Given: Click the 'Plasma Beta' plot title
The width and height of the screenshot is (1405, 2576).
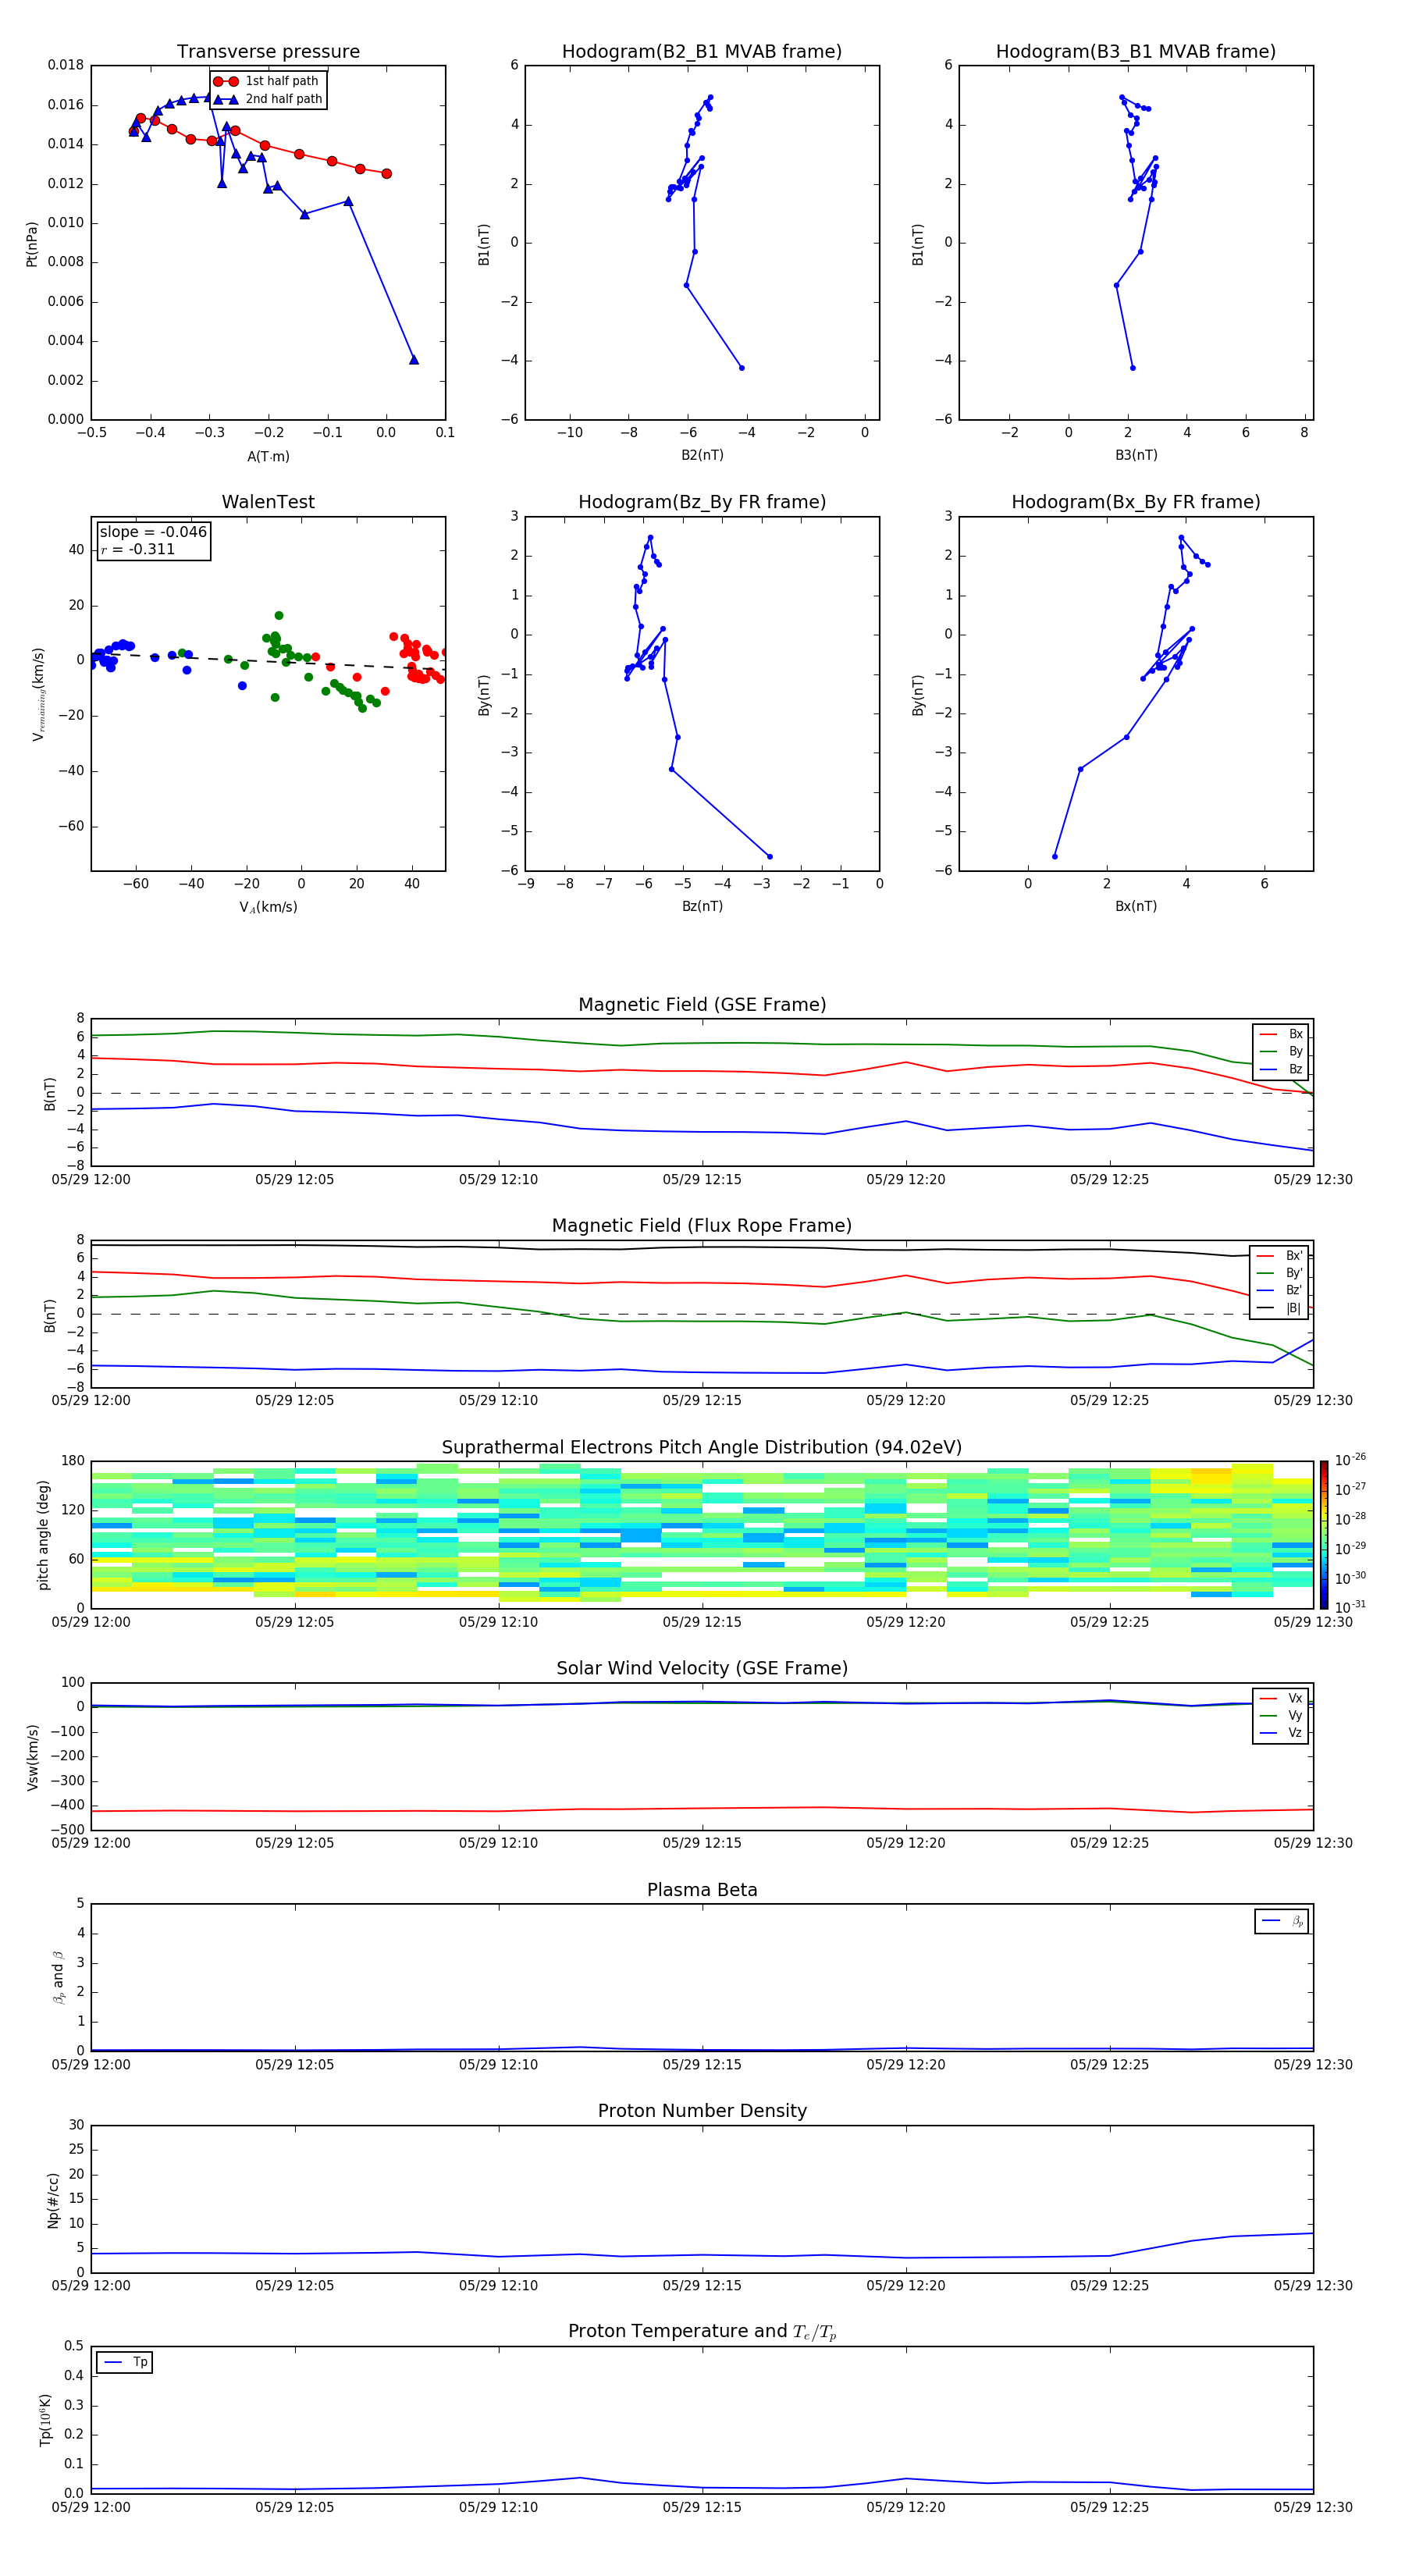Looking at the screenshot, I should coord(702,1890).
